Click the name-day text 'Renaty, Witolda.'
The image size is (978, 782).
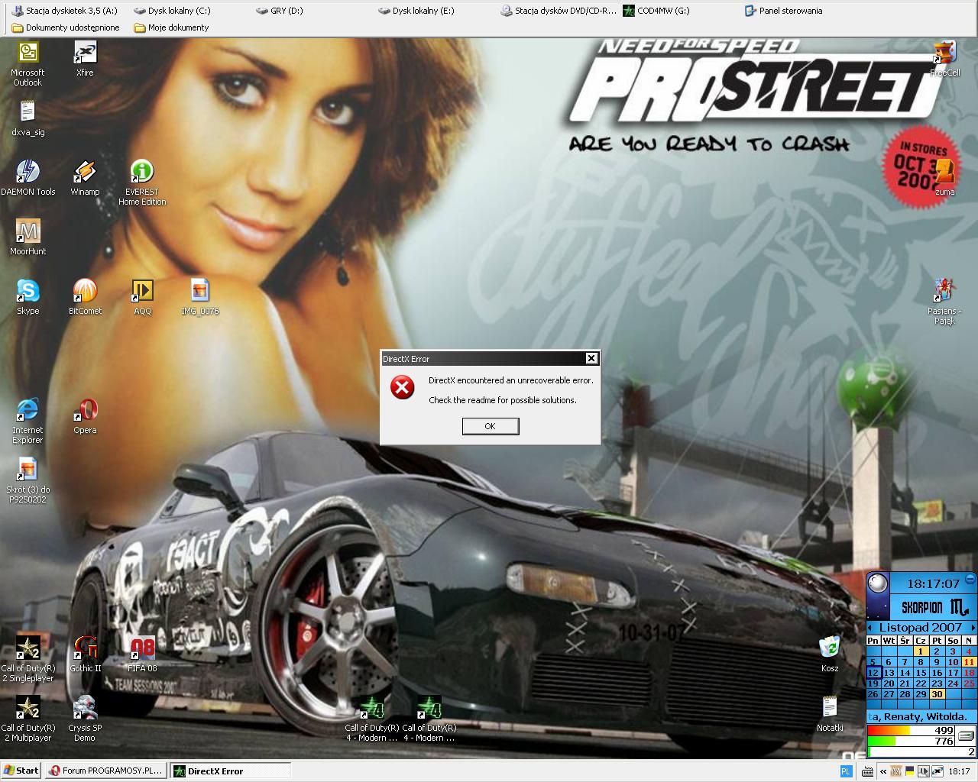(925, 717)
